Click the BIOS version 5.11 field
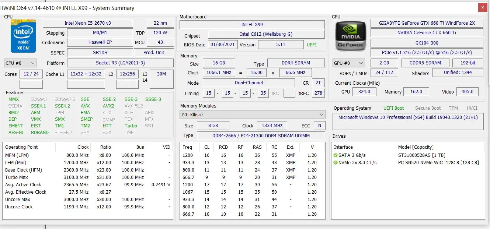 coord(281,45)
